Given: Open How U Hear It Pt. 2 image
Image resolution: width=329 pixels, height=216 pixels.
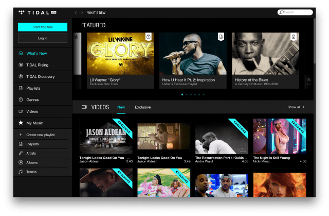Looking at the screenshot, I should click(193, 54).
